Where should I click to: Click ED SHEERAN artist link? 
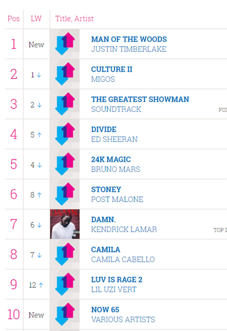(114, 139)
